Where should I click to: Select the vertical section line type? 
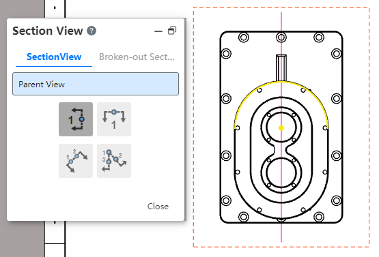[x=76, y=119]
